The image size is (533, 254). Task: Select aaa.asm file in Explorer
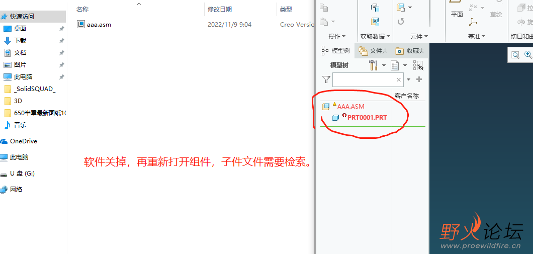click(x=99, y=25)
